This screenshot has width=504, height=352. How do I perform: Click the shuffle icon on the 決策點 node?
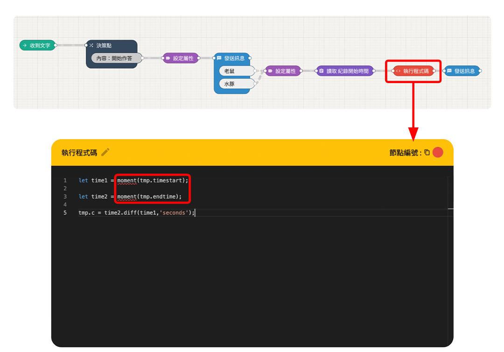point(91,45)
